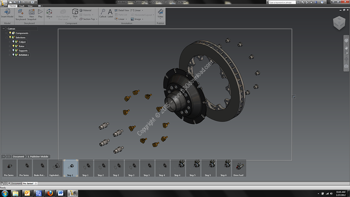Collapse the Selections tree node

coord(6,37)
